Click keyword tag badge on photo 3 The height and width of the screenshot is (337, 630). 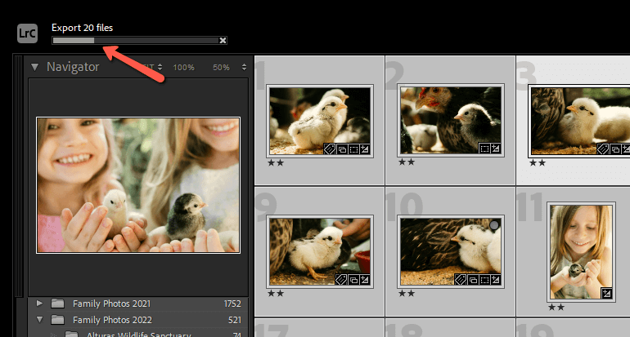pos(602,149)
